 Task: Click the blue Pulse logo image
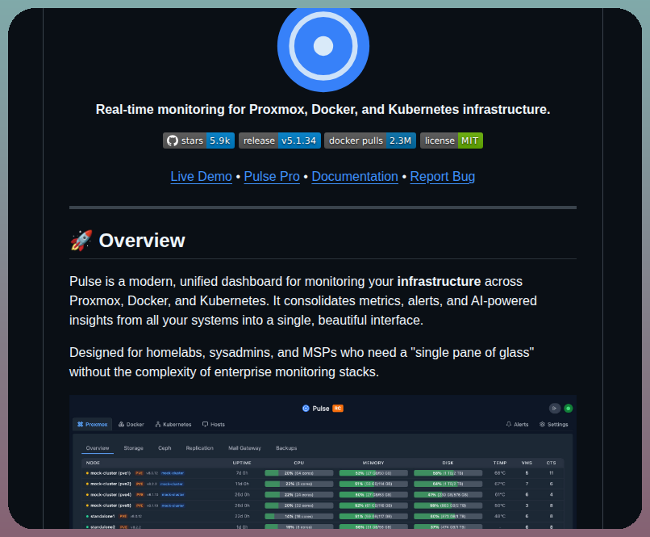click(x=323, y=49)
